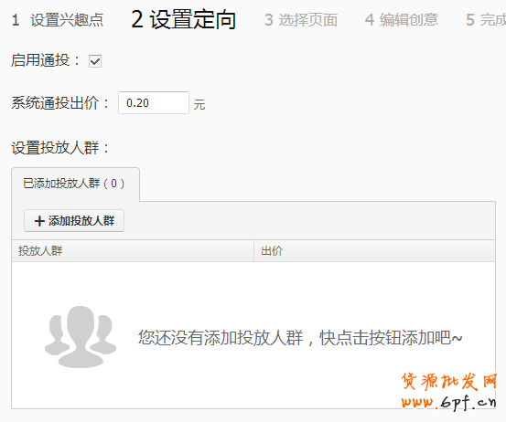Click the 元 currency unit label
506x422 pixels.
[x=199, y=105]
